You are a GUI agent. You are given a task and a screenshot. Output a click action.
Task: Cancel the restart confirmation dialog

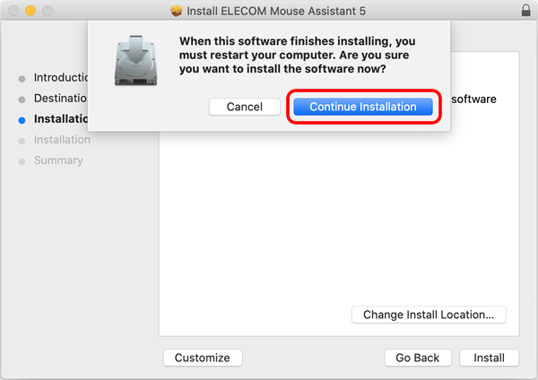[x=245, y=107]
